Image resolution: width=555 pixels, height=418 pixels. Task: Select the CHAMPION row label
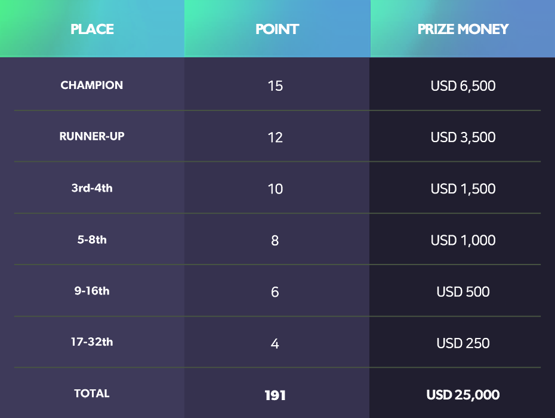(x=92, y=85)
